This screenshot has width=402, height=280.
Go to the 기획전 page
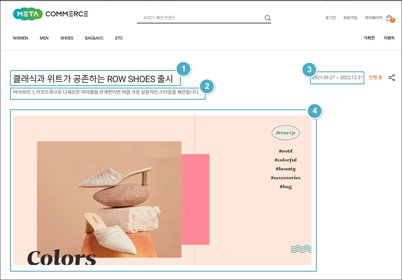369,38
